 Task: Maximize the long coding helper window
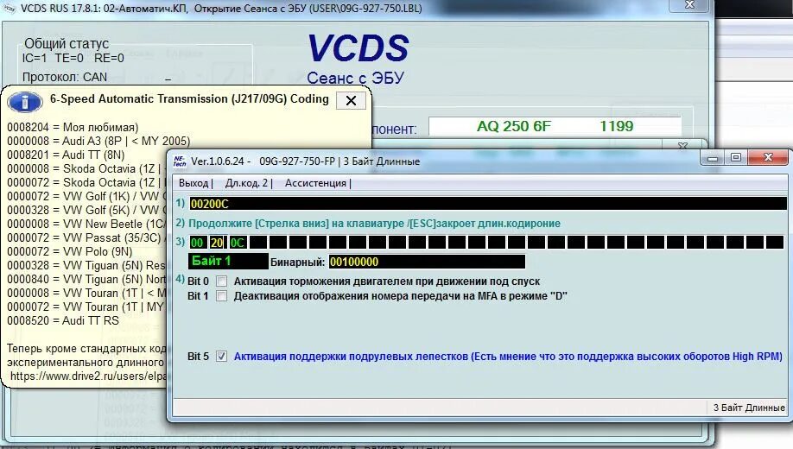[736, 158]
